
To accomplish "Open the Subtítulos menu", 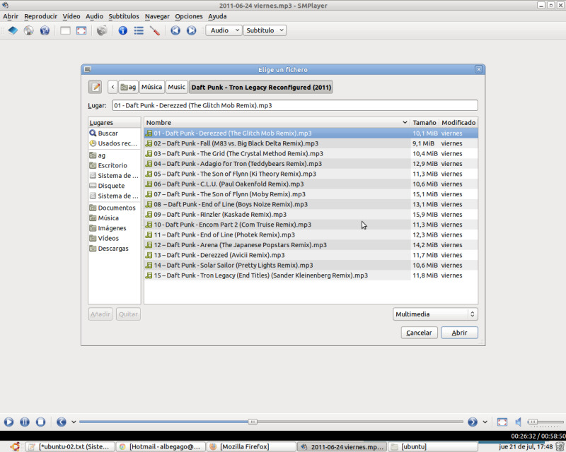I will coord(124,16).
